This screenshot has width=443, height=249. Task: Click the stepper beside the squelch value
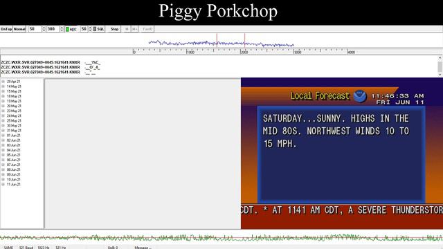point(90,29)
